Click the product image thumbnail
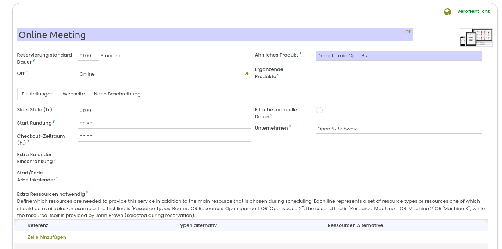Screen dimensions: 502x249 pos(476,37)
